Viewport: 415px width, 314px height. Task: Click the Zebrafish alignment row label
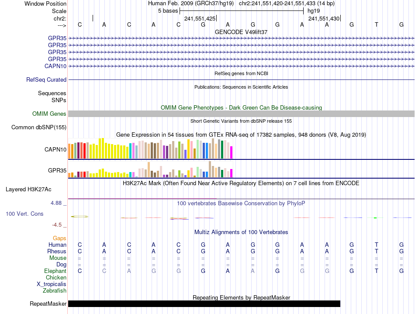tap(55, 291)
